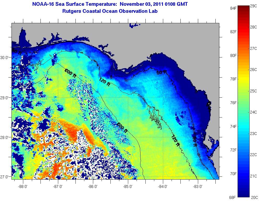This screenshot has width=259, height=201.
Task: Click the 76F scale label
Action: (233, 103)
